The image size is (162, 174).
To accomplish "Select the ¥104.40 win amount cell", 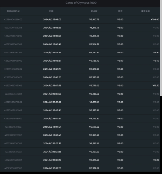I will point(155,19).
